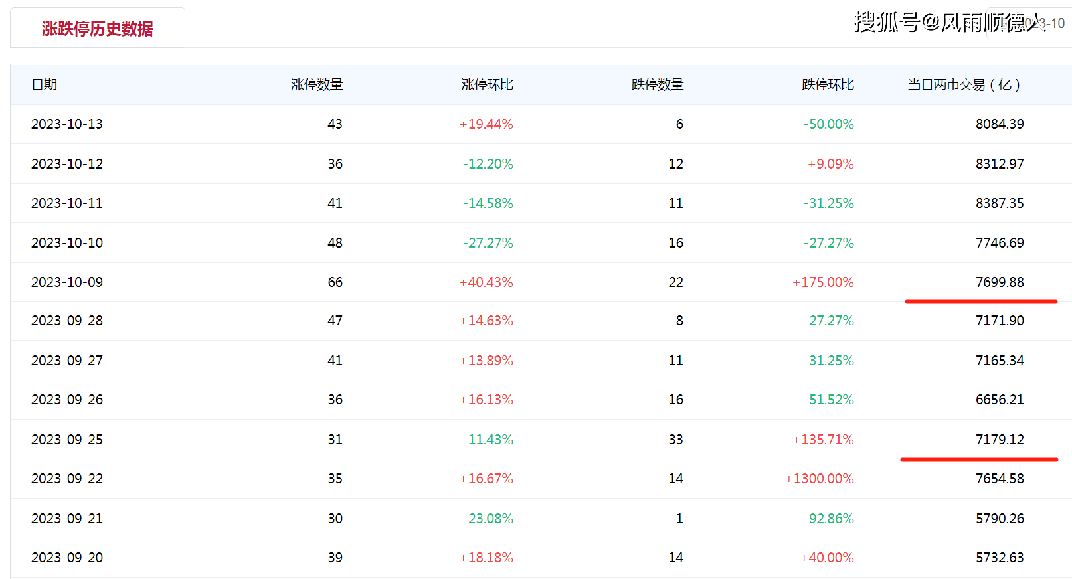The width and height of the screenshot is (1072, 579).
Task: Click the 日期 column header
Action: [45, 84]
